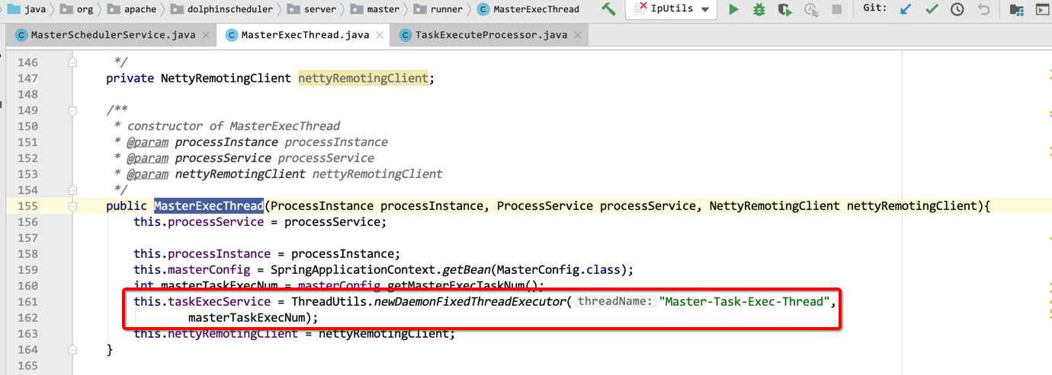Screen dimensions: 1052x375
Task: Click line number 161 in the gutter
Action: [x=28, y=302]
